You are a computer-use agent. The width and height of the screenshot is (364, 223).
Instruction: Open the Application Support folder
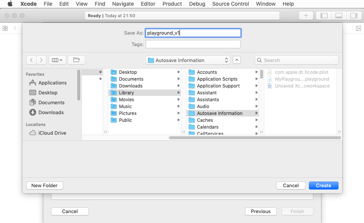point(223,86)
